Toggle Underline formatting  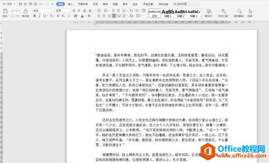(x=45, y=16)
